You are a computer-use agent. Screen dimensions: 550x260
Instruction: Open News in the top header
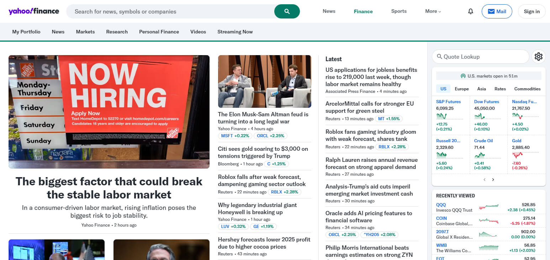pos(329,11)
